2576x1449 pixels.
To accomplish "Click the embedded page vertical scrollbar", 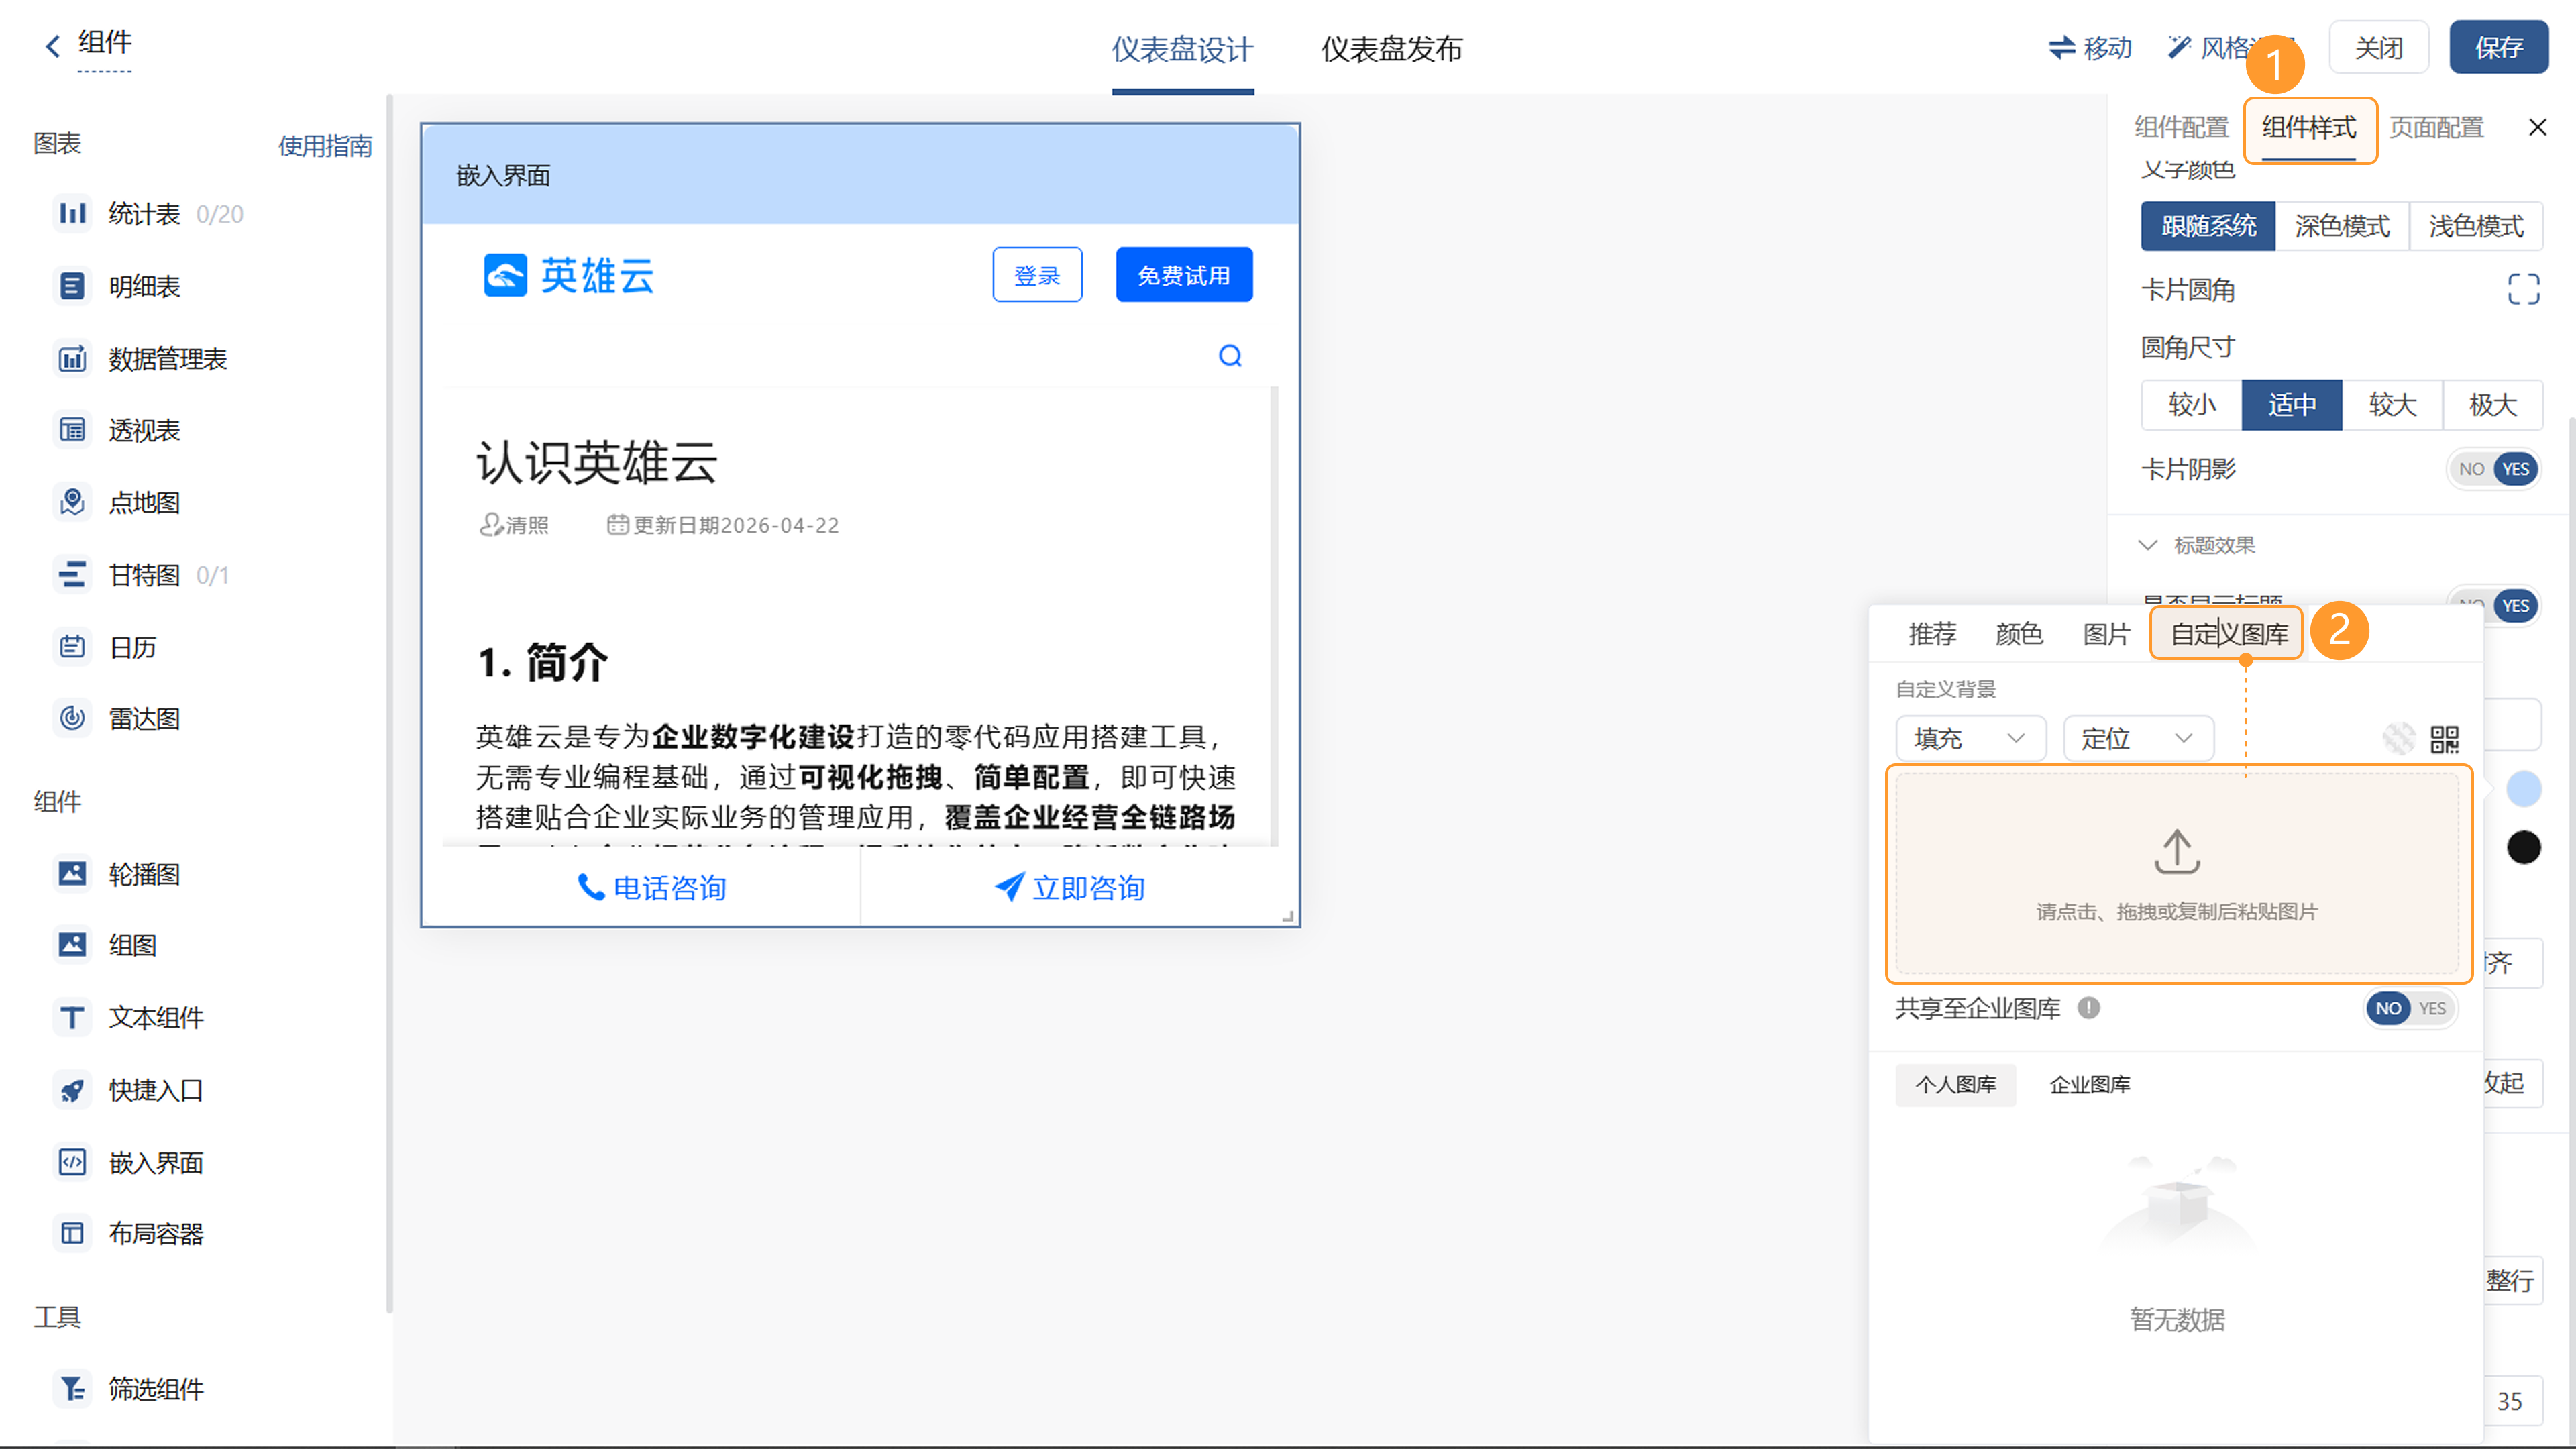I will (1274, 615).
